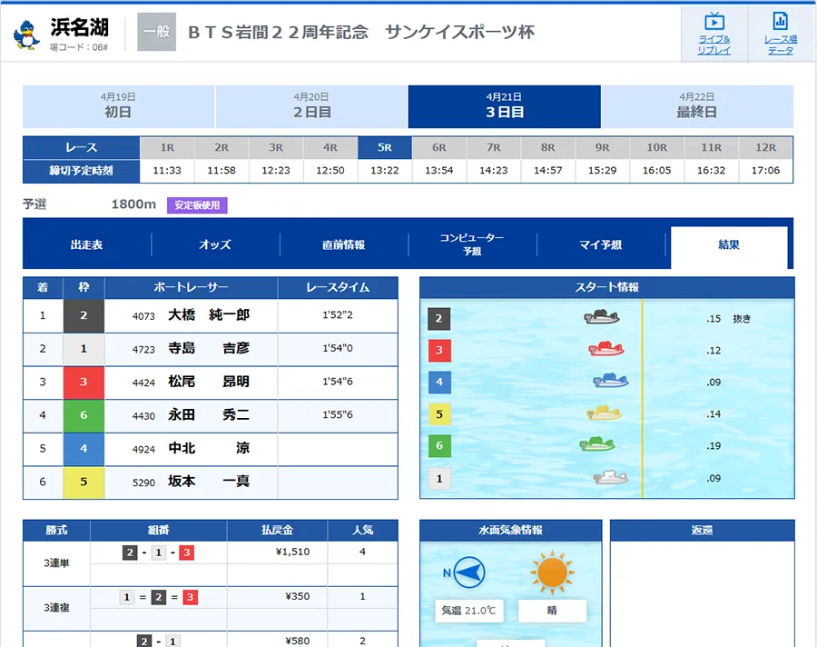Select race 6R in race row

coord(439,147)
